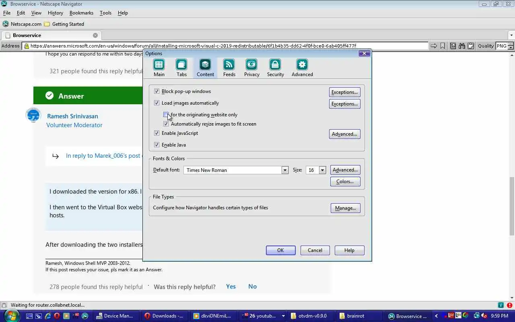Viewport: 515px width, 322px height.
Task: Open the Tools menu
Action: coord(105,13)
